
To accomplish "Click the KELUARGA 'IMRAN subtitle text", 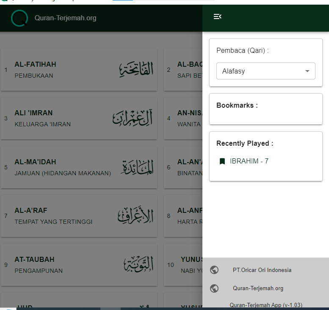I will click(43, 124).
